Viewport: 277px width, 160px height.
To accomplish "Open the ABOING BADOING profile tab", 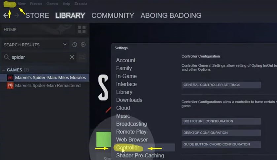I will click(171, 16).
